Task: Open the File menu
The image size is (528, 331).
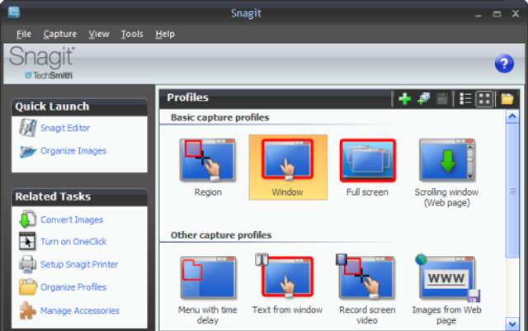Action: pyautogui.click(x=23, y=34)
